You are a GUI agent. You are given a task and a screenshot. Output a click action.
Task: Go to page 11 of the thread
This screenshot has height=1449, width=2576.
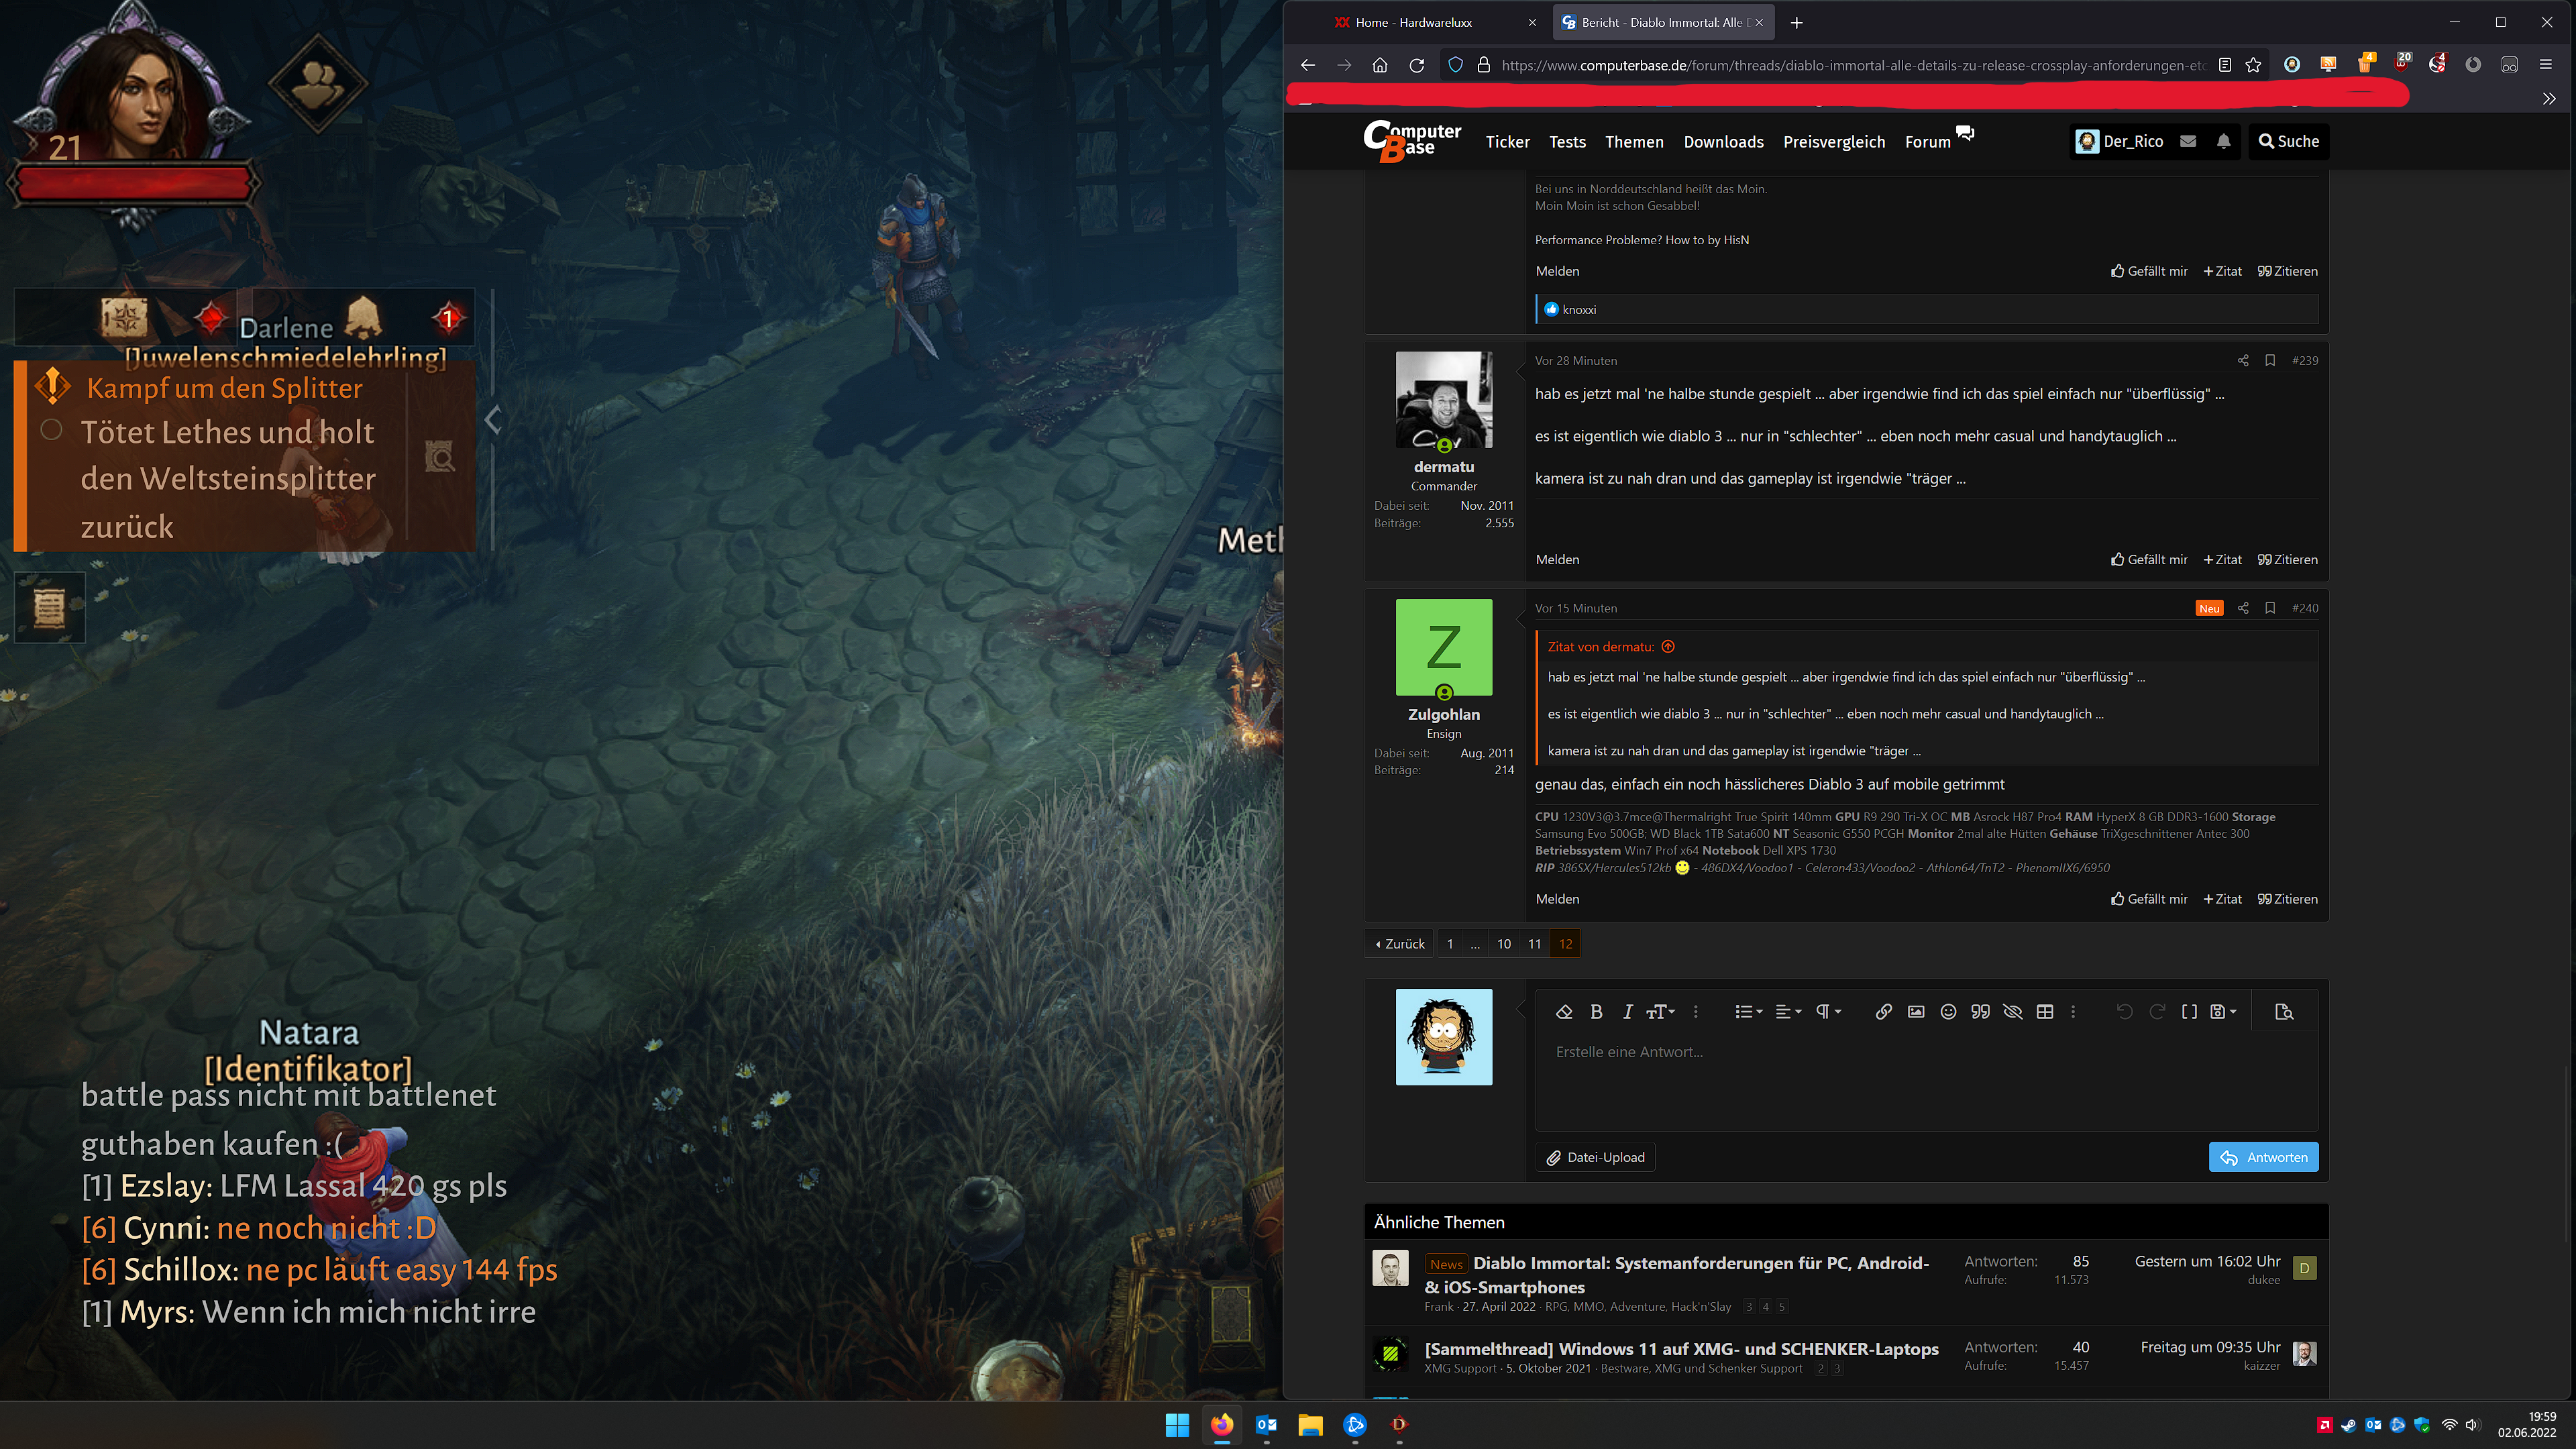1534,944
